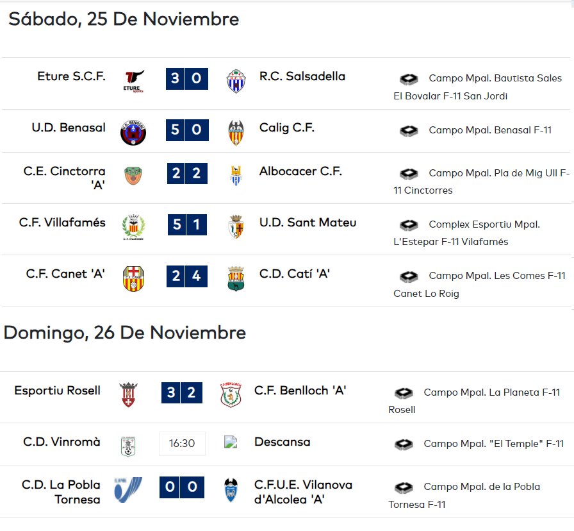Select the C.D. La Pobla Tornesa logo
The image size is (574, 531).
pos(128,490)
